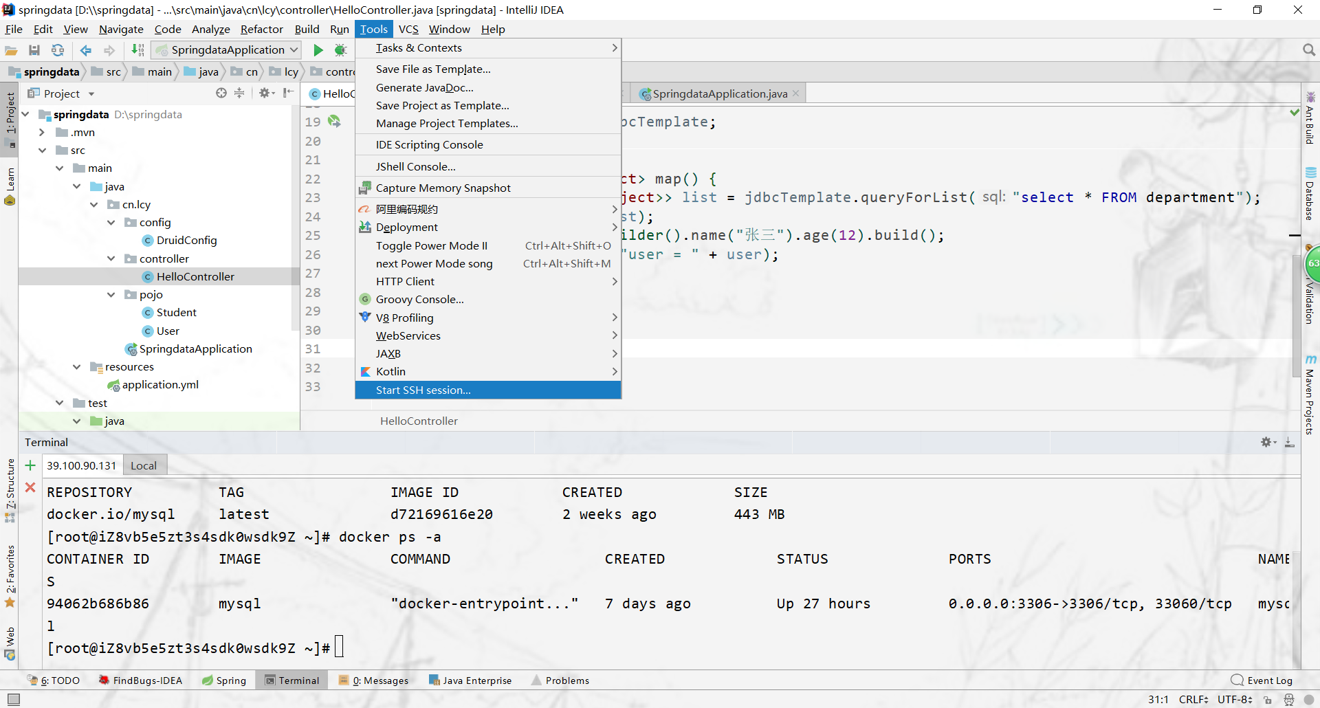Click the Debug bug icon in toolbar
The image size is (1320, 708).
click(340, 50)
